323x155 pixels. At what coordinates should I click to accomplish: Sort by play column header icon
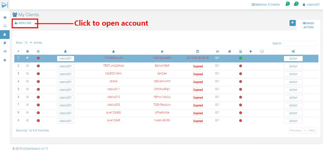(x=251, y=52)
